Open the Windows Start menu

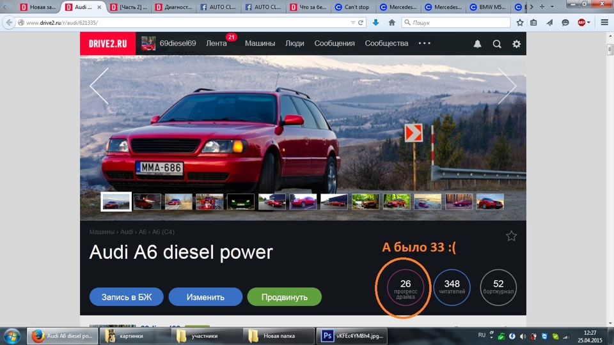tap(12, 336)
